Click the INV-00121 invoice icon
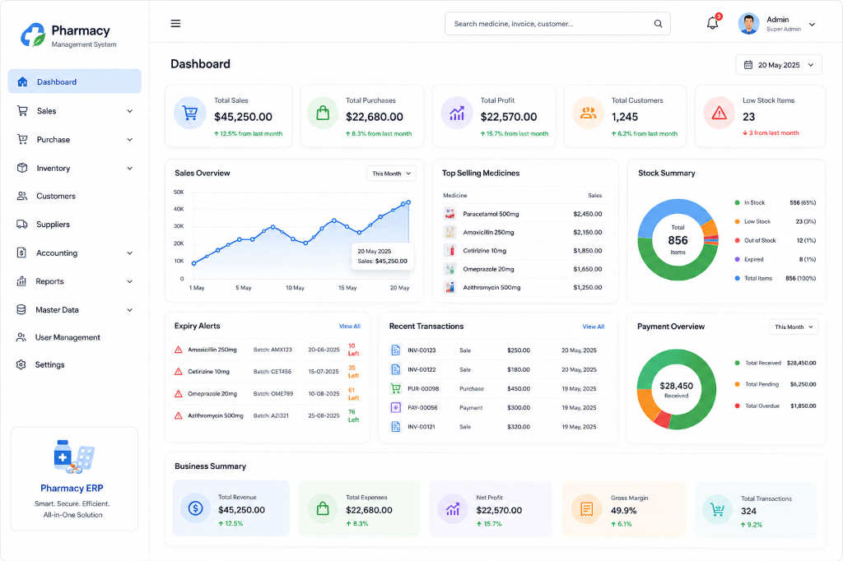The image size is (843, 561). (396, 427)
